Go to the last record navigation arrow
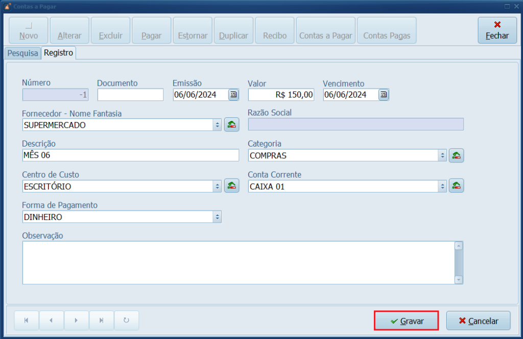The width and height of the screenshot is (523, 339). pyautogui.click(x=102, y=321)
